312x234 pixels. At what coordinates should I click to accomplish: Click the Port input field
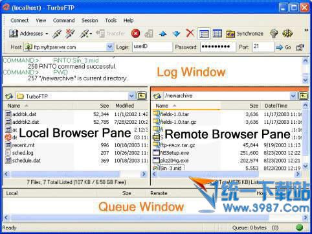[263, 47]
